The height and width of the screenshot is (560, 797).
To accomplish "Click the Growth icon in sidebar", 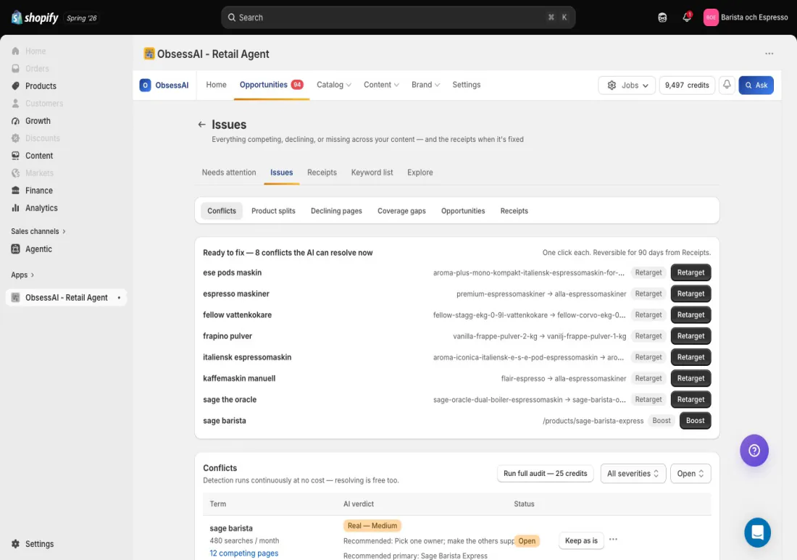I will coord(15,121).
